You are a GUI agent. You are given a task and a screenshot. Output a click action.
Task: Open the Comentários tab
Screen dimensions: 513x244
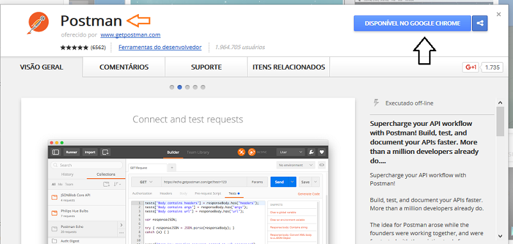(124, 67)
